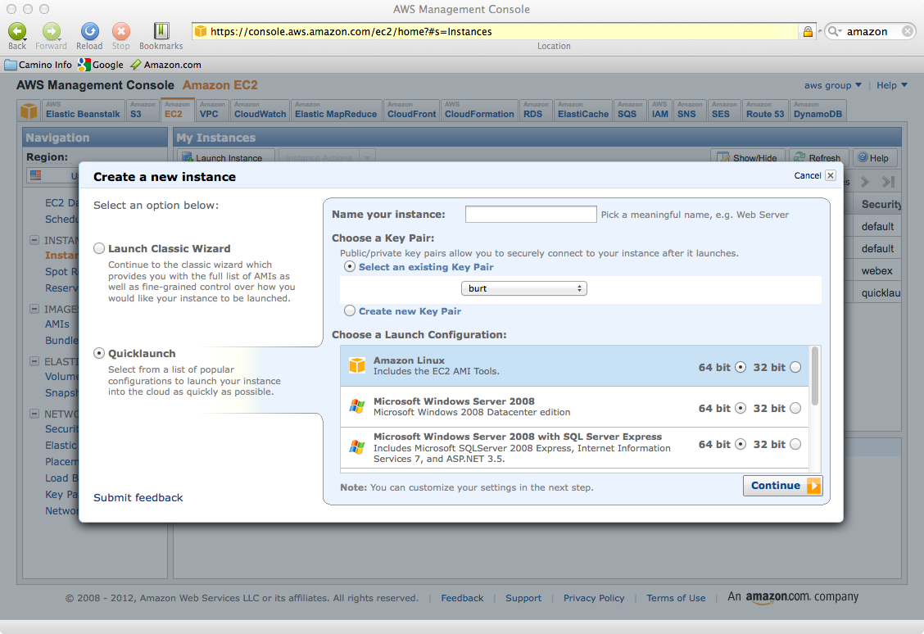This screenshot has height=634, width=924.
Task: Click the Show/Hide icon in My Instances
Action: (723, 157)
